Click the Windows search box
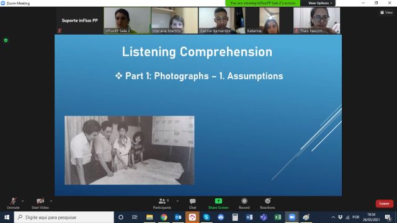Image resolution: width=397 pixels, height=223 pixels. pyautogui.click(x=64, y=217)
